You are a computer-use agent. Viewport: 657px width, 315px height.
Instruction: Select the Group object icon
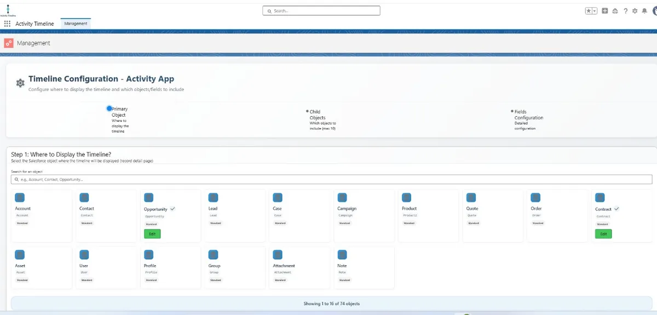(x=214, y=254)
